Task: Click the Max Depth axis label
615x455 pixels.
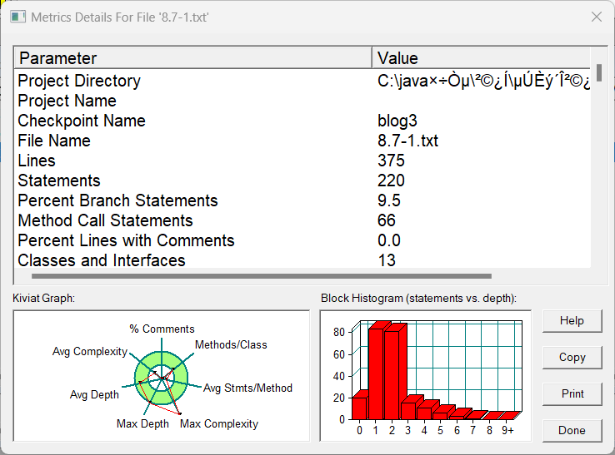Action: coord(142,423)
